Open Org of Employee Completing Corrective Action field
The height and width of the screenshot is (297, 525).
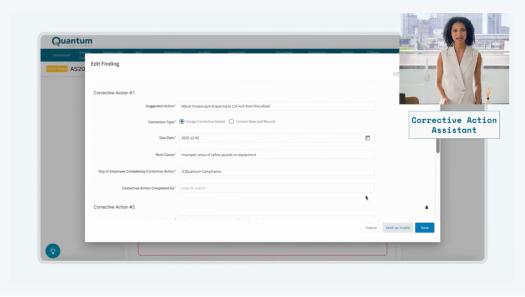tap(276, 171)
